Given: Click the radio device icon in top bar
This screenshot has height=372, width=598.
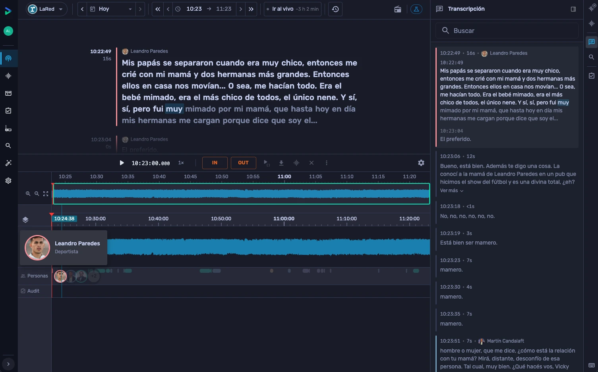Looking at the screenshot, I should pos(398,9).
